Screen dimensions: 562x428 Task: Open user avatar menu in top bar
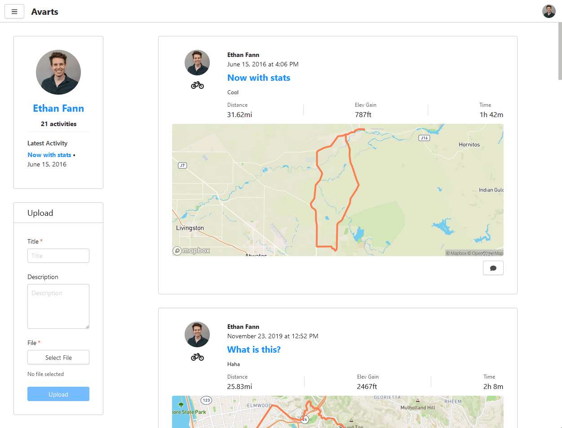coord(549,11)
